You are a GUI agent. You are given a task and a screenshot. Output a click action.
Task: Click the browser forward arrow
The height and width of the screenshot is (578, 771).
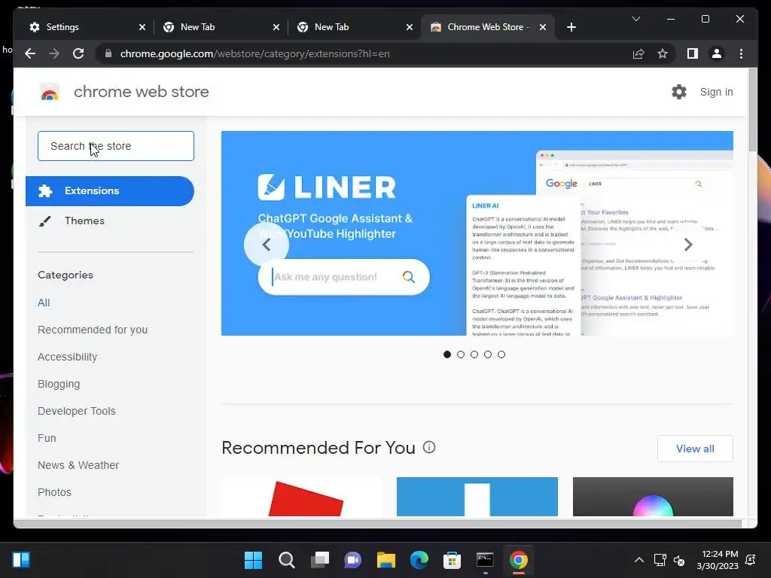point(54,53)
